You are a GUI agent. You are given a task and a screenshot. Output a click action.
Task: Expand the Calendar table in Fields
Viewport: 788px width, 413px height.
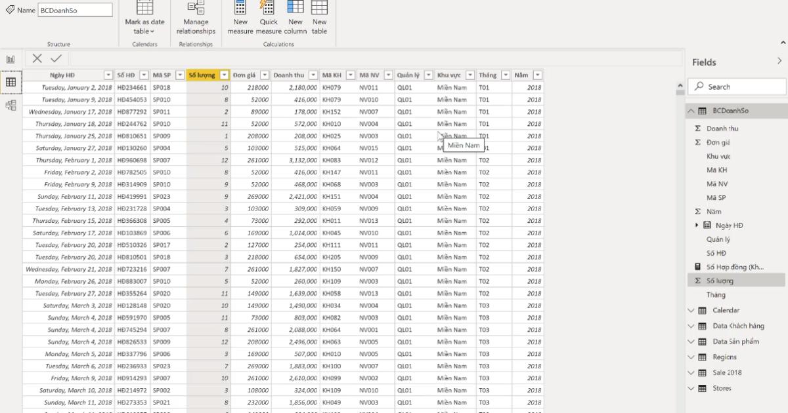pyautogui.click(x=691, y=311)
